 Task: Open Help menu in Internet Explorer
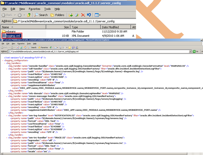coord(35,44)
